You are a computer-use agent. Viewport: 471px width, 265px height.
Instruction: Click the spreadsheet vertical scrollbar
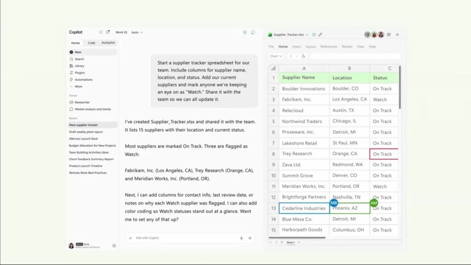400,88
